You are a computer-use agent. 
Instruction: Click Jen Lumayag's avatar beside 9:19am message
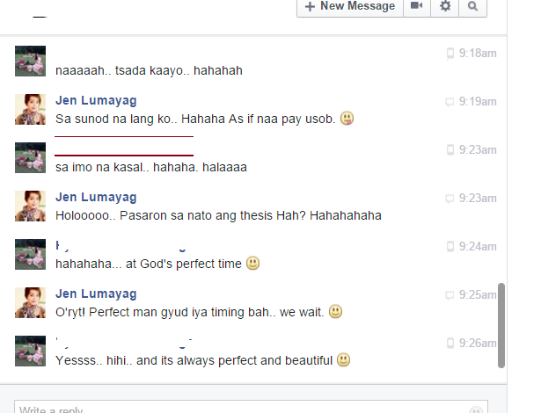[31, 109]
